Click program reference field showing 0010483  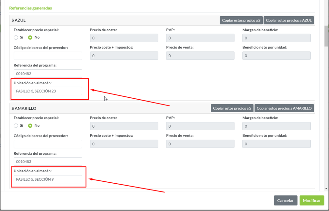tap(48, 162)
